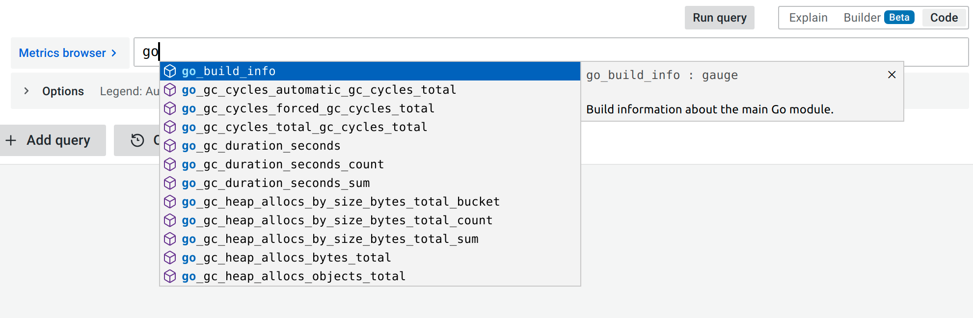Click the cube icon next to go_gc_cycles_forced_gc_cycles_total
Screen dimensions: 973x318
point(170,108)
